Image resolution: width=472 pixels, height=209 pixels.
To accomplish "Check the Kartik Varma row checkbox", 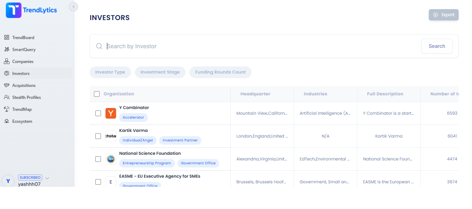I will (x=98, y=136).
